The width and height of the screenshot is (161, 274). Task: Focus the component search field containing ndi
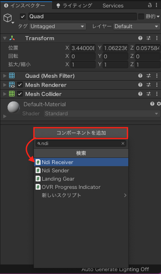81,143
